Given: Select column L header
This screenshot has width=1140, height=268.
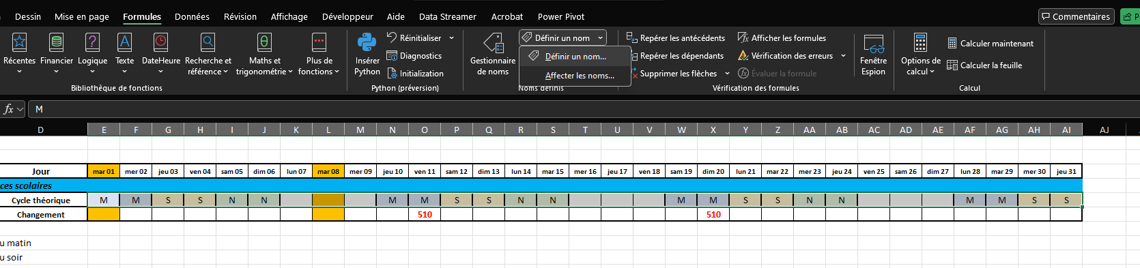Looking at the screenshot, I should (328, 130).
